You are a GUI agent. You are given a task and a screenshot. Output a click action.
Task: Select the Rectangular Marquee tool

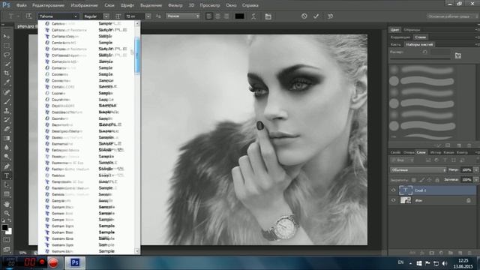click(x=7, y=46)
